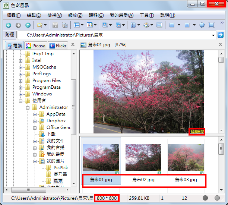Viewport: 228px width, 205px height.
Task: Click the fit-to-window zoom icon
Action: (x=202, y=25)
